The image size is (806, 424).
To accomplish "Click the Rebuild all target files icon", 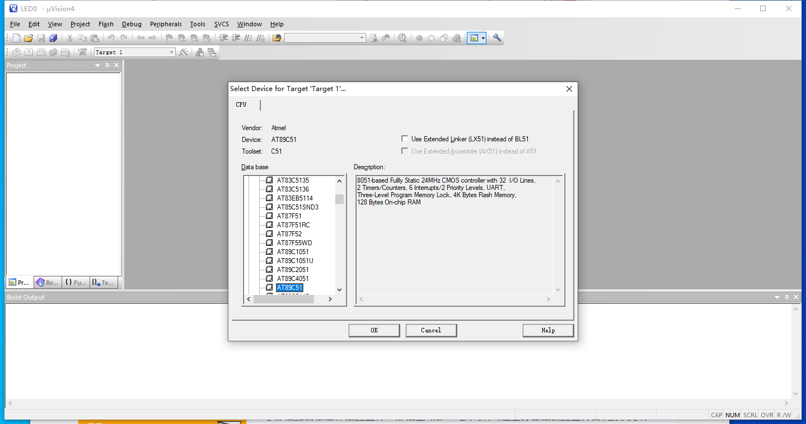I will point(41,52).
